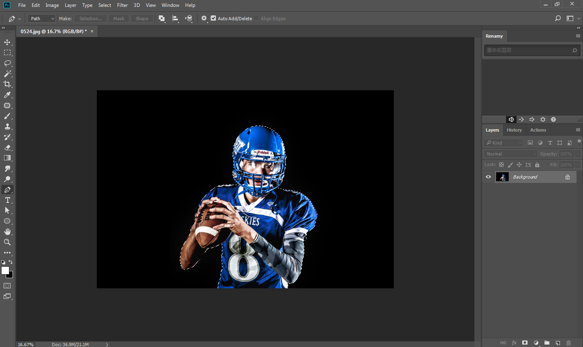Open the Renamy panel menu
The image size is (583, 347).
click(x=578, y=36)
